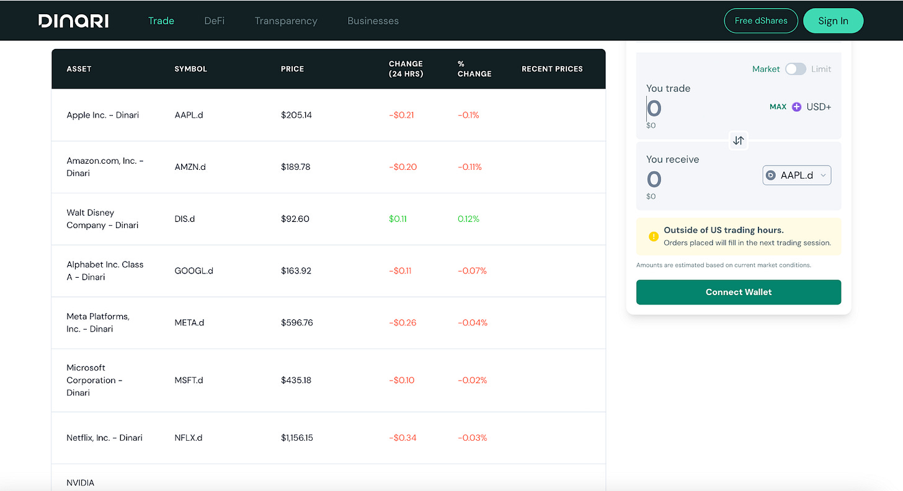
Task: Select the Apple Inc. - Dinari row
Action: 328,115
